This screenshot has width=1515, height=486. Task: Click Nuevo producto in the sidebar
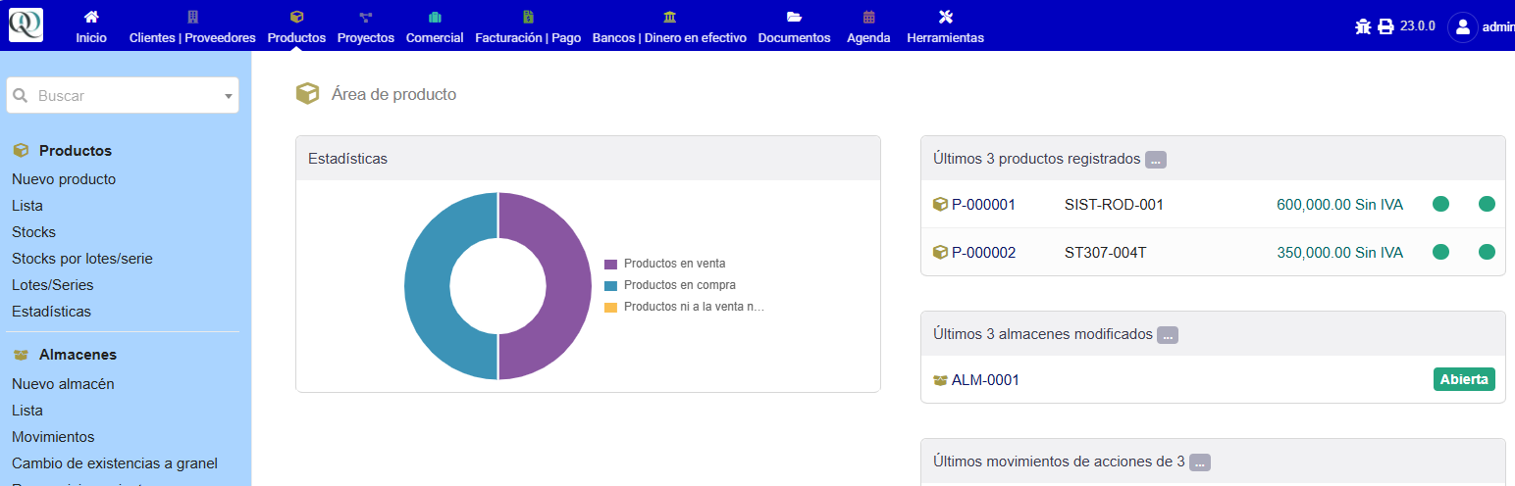tap(64, 179)
